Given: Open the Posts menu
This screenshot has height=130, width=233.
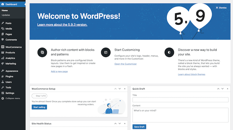Looking at the screenshot, I should [x=8, y=23].
